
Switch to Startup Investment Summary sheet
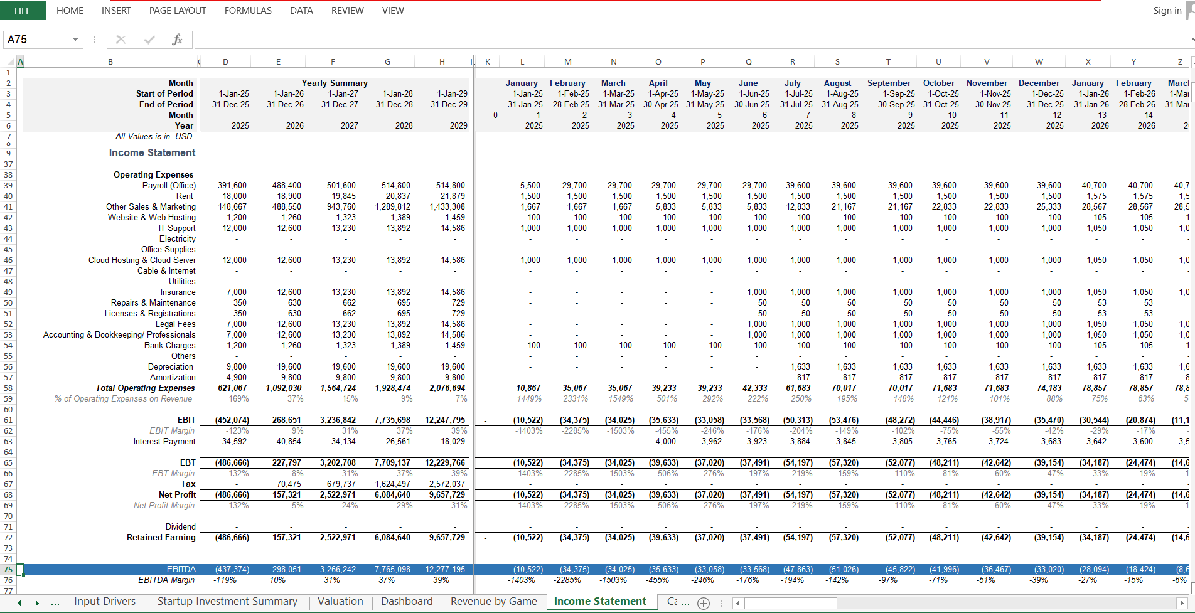click(x=227, y=601)
